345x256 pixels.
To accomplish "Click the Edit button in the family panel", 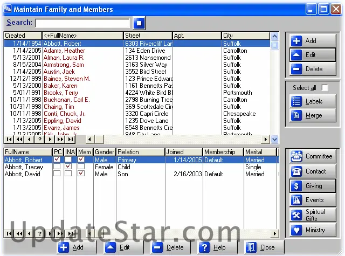I will point(313,55).
